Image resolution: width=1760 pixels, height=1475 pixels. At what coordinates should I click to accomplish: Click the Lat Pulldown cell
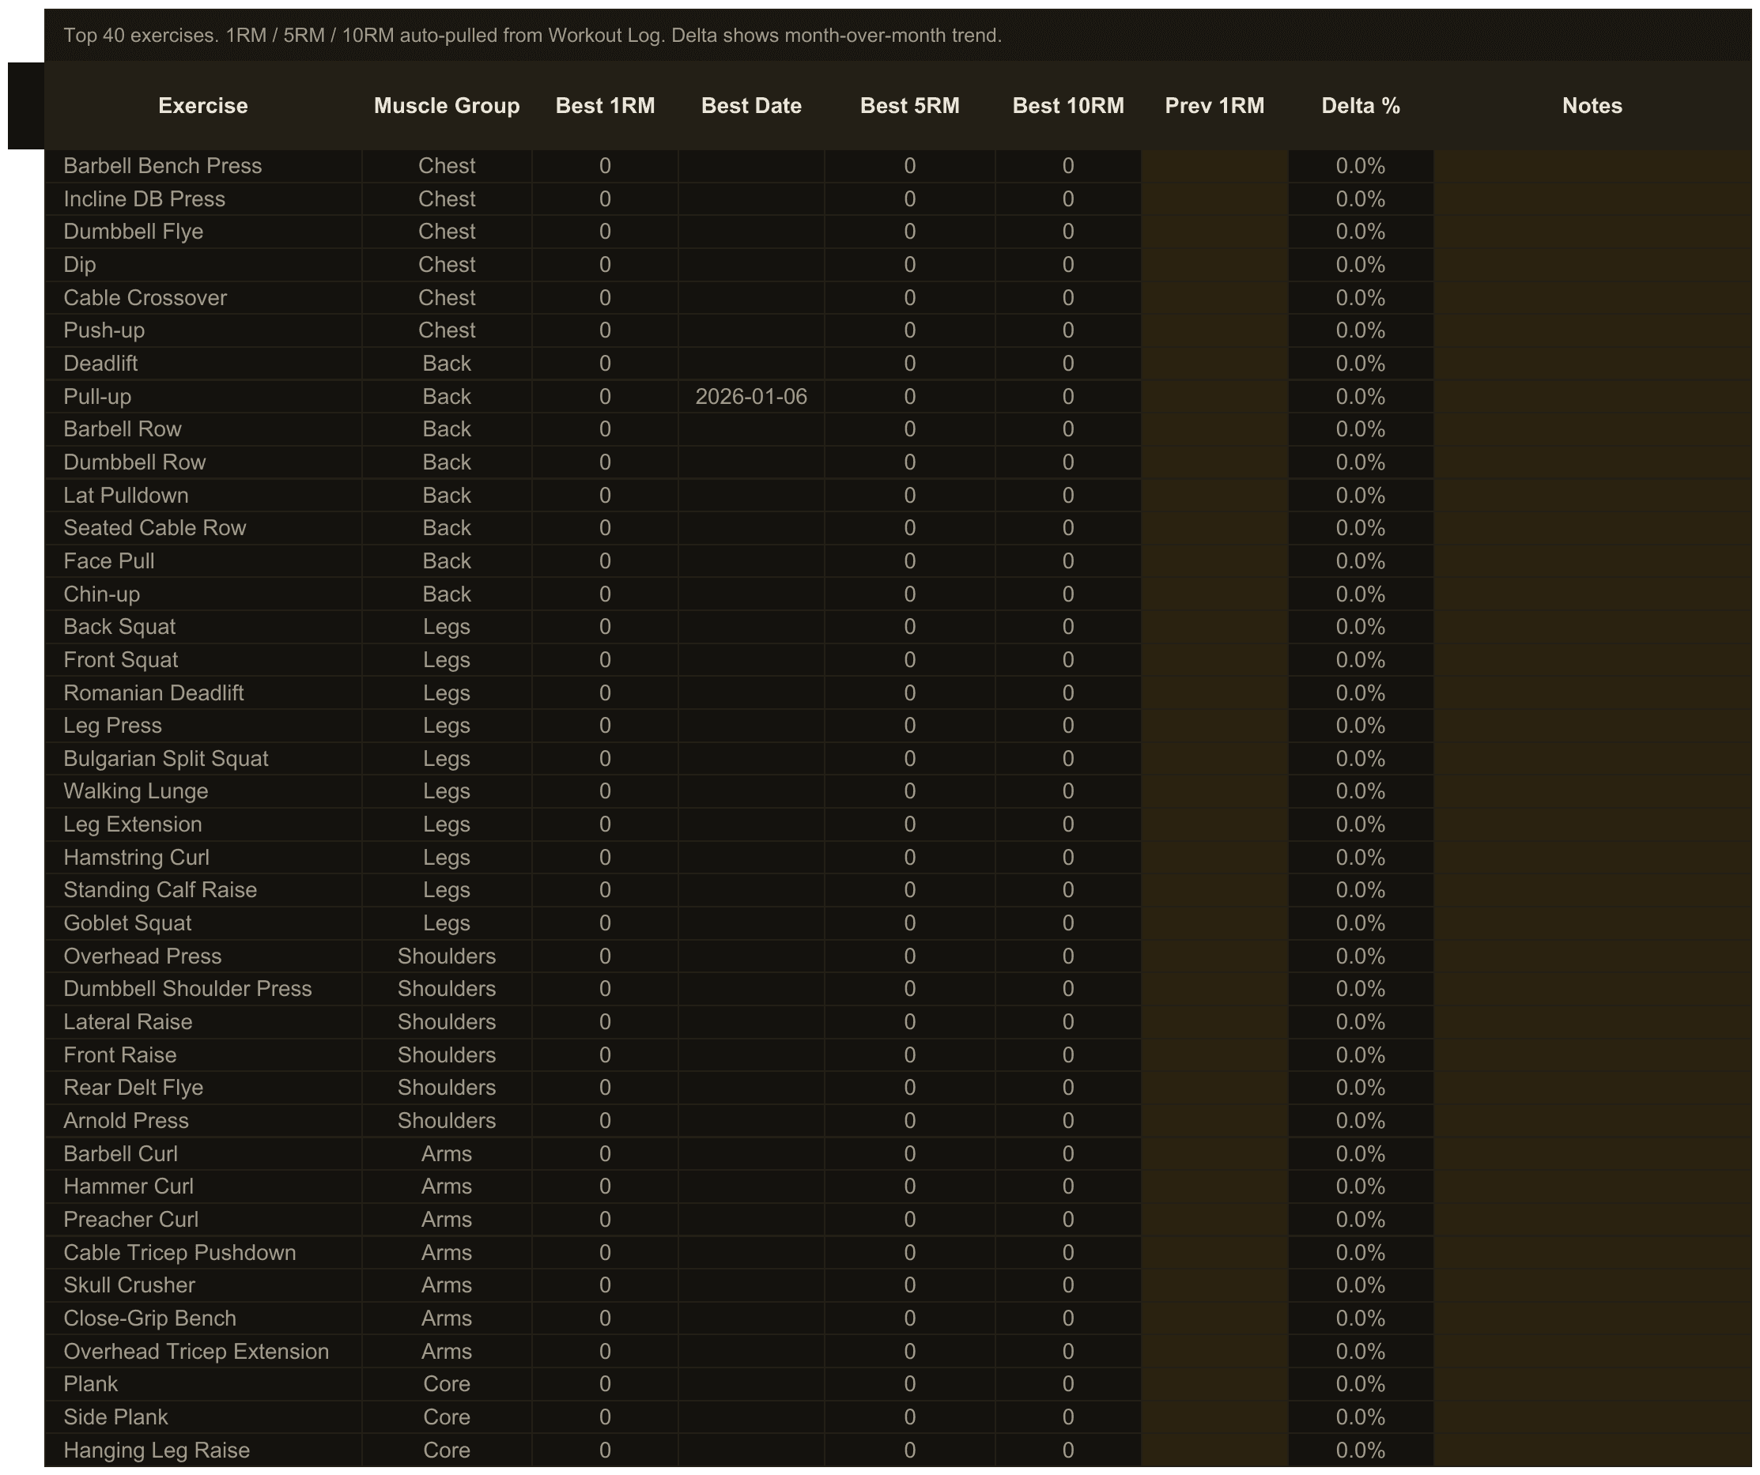[203, 496]
